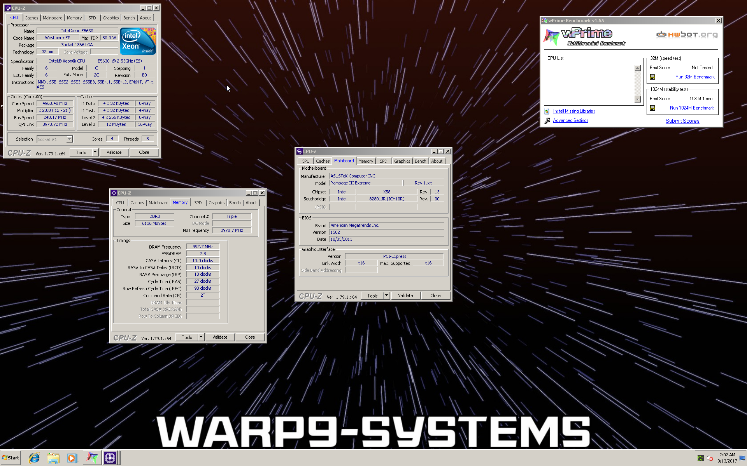Open CPU tab in Mainboard CPU-Z window
The image size is (747, 466).
306,161
